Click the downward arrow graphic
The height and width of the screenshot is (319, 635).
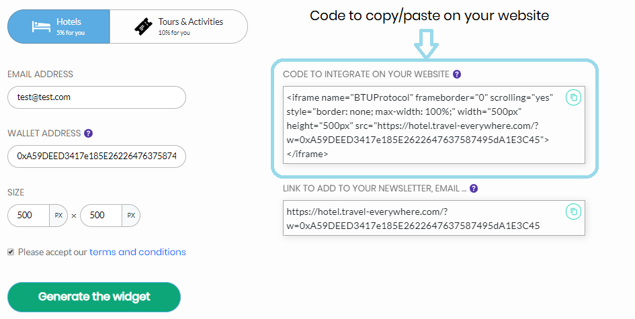click(x=427, y=44)
